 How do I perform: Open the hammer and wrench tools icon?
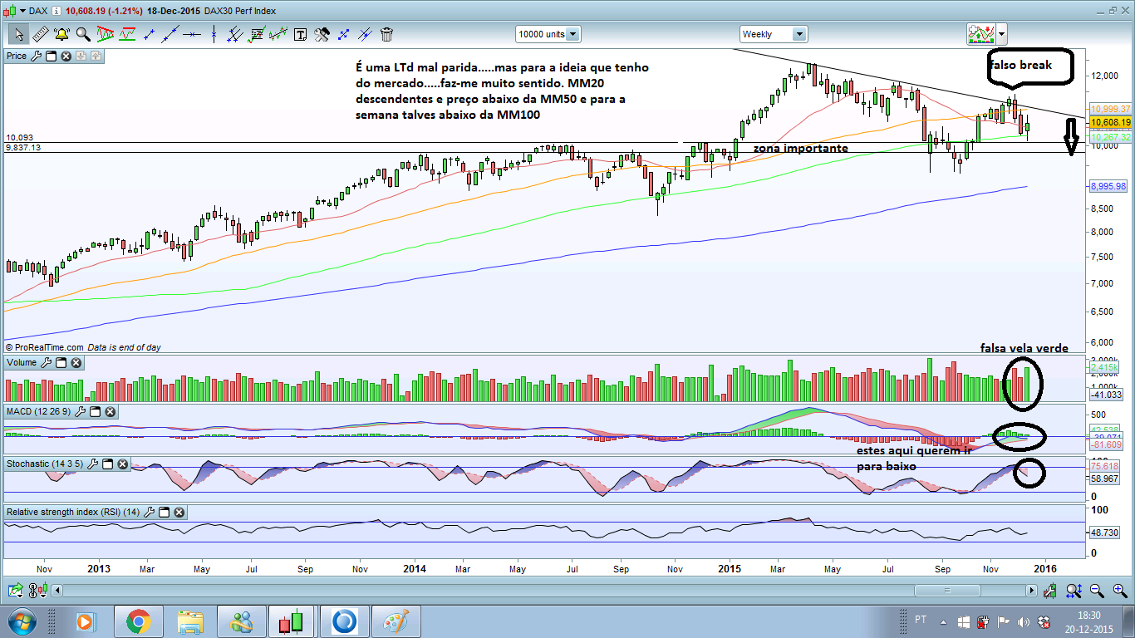[322, 34]
